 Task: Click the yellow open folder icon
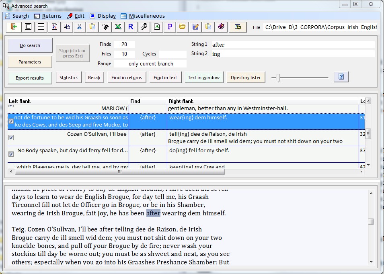point(183,27)
